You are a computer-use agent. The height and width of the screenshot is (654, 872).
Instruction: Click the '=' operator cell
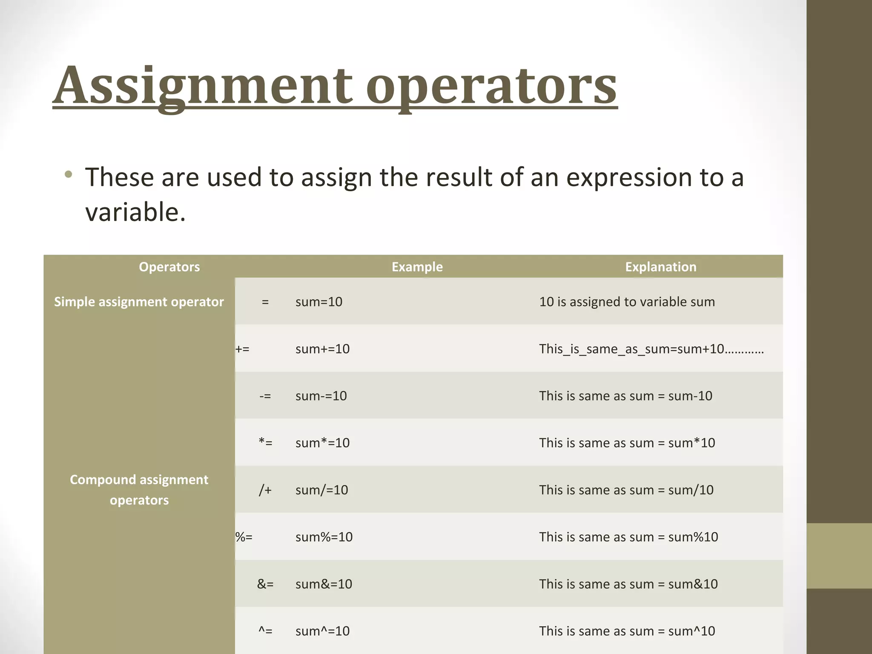265,302
